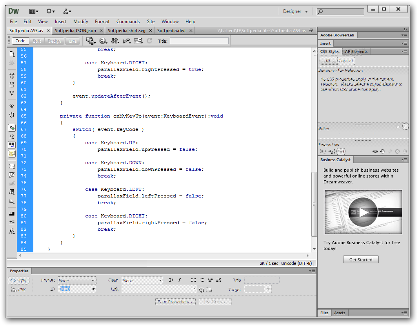Select Parent Tag icon
This screenshot has height=326, width=418.
click(x=12, y=106)
